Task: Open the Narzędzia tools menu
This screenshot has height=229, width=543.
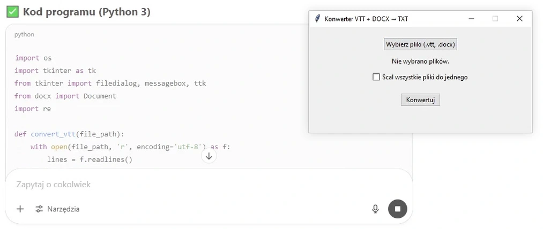Action: pos(57,209)
